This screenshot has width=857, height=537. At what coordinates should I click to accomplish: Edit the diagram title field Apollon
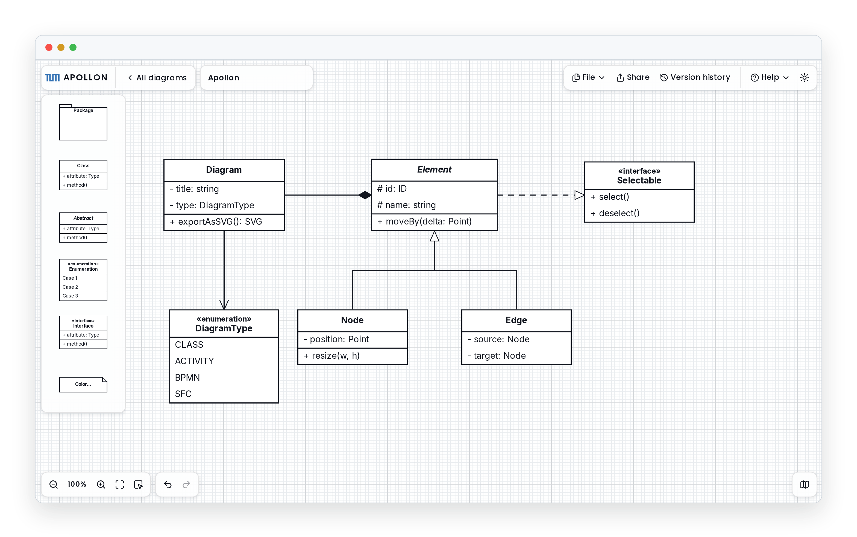click(256, 77)
